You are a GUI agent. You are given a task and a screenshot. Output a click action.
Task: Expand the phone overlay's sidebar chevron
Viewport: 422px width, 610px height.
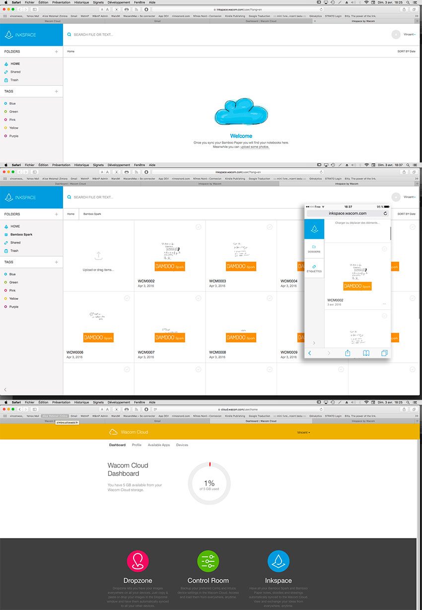point(314,343)
